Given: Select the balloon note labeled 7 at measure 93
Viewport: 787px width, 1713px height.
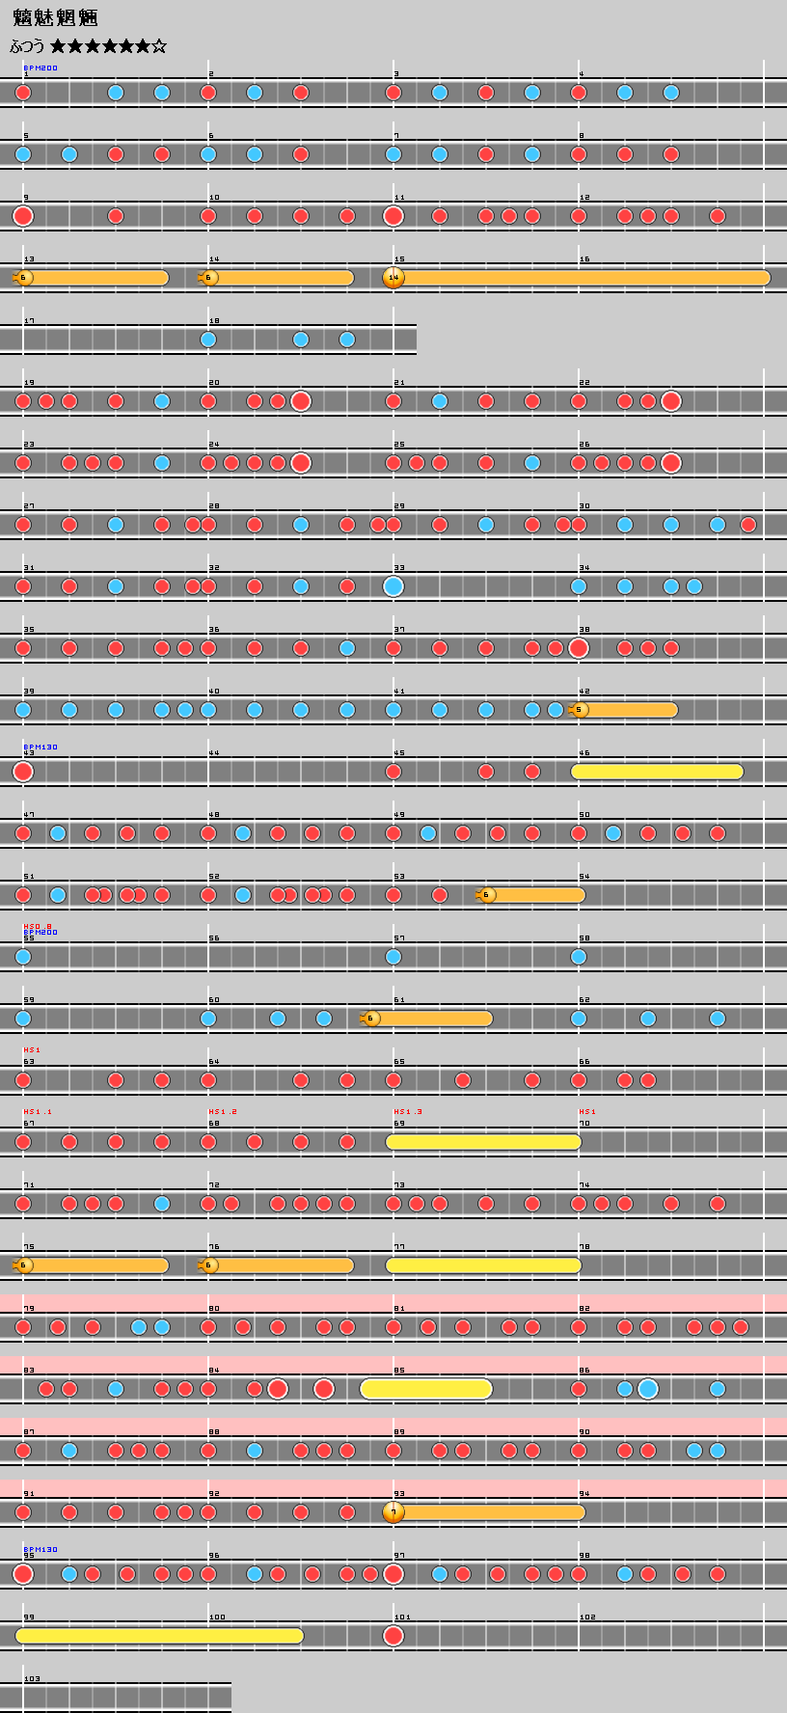Looking at the screenshot, I should pyautogui.click(x=393, y=1512).
